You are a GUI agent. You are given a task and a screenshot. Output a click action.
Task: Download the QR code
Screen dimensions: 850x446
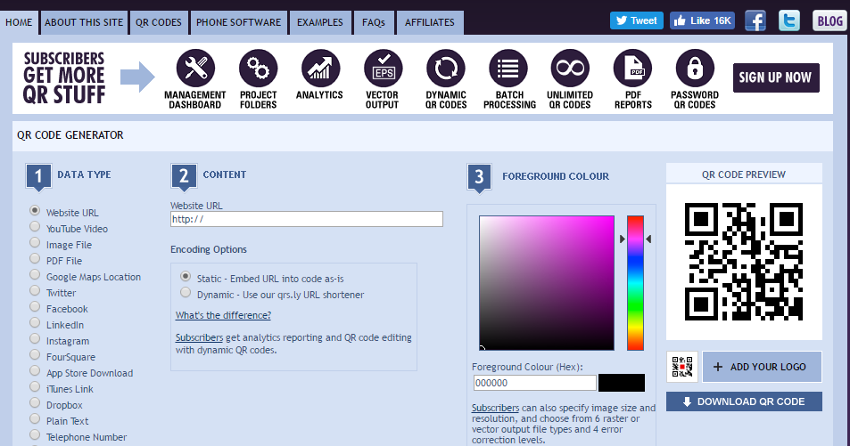(744, 401)
